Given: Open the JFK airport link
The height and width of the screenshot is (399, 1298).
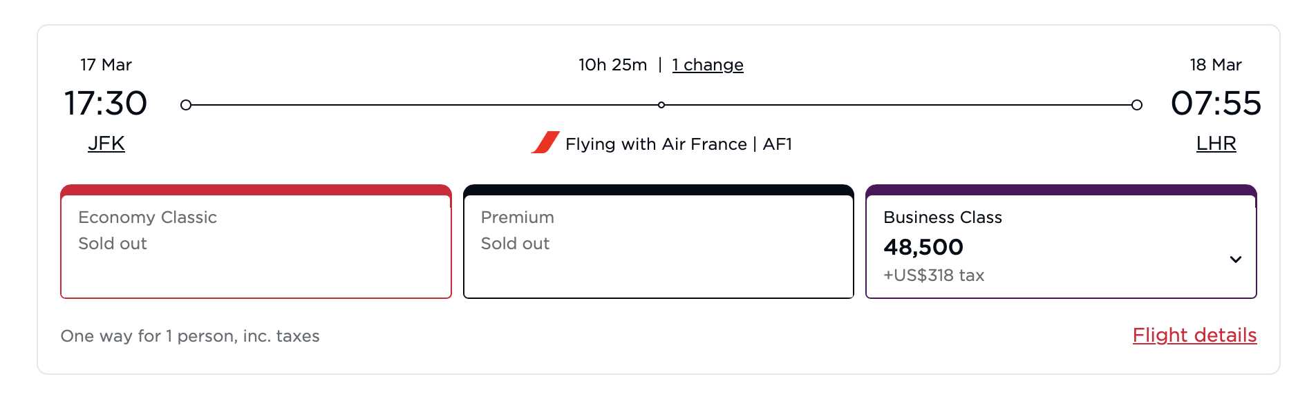Looking at the screenshot, I should tap(106, 144).
